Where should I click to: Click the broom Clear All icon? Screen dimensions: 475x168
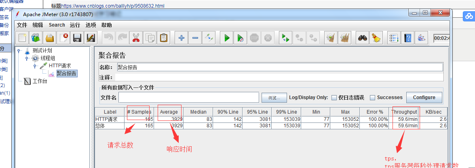tap(376, 38)
